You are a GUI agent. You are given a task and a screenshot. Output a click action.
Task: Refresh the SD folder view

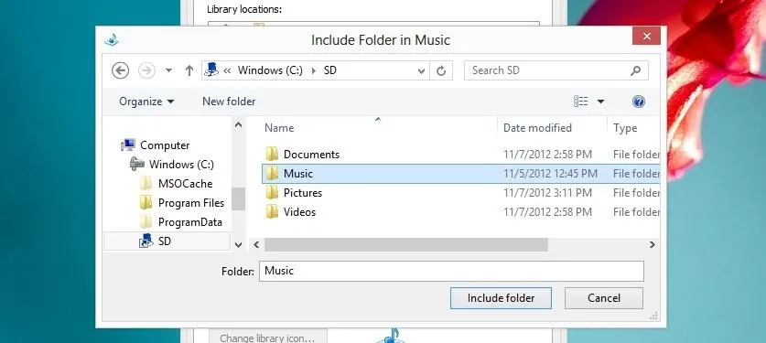[441, 71]
